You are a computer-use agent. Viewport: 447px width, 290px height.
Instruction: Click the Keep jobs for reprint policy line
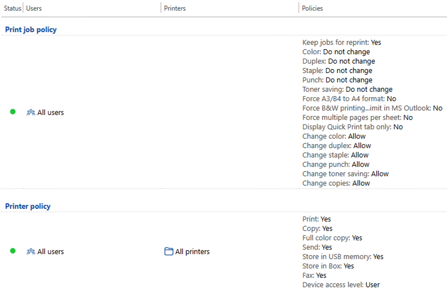(x=342, y=42)
